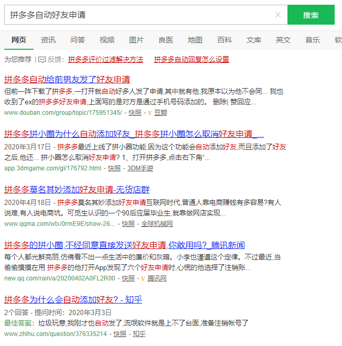Select the 英文 tab

[283, 40]
